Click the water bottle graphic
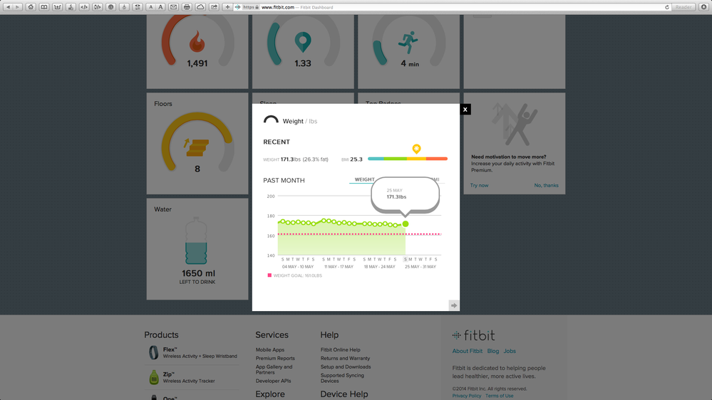Viewport: 712px width, 400px height. pyautogui.click(x=196, y=241)
